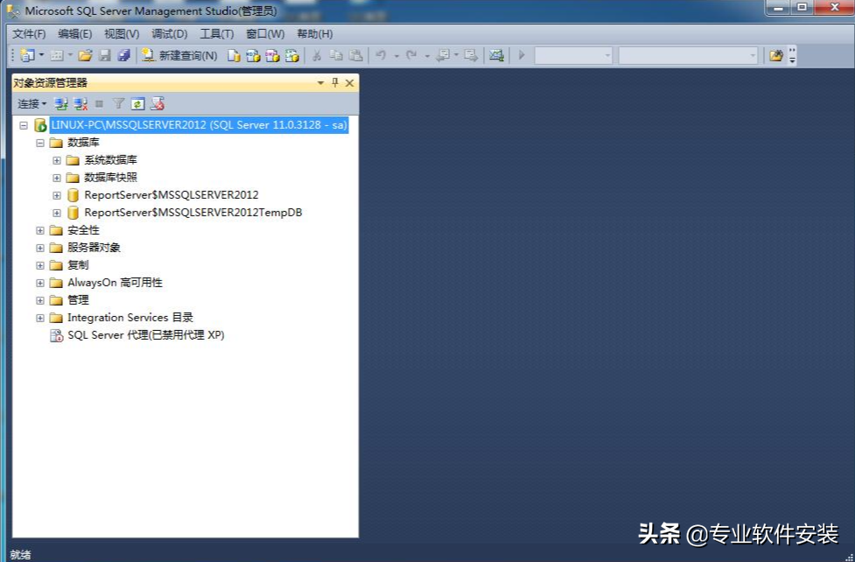Open the New Project icon's dropdown arrow
Screen dimensions: 855x562
pyautogui.click(x=41, y=55)
